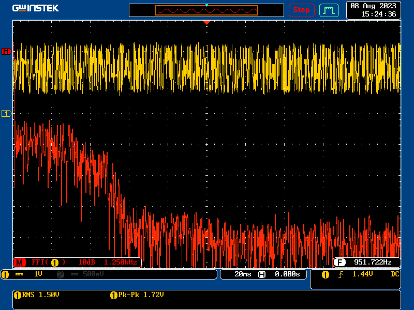414x310 pixels.
Task: Click the red M math ground marker
Action: (x=6, y=51)
